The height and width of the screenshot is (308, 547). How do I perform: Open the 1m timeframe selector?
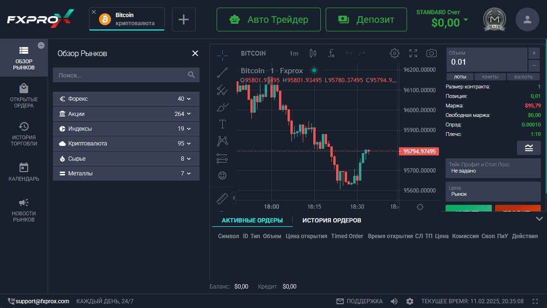[294, 53]
